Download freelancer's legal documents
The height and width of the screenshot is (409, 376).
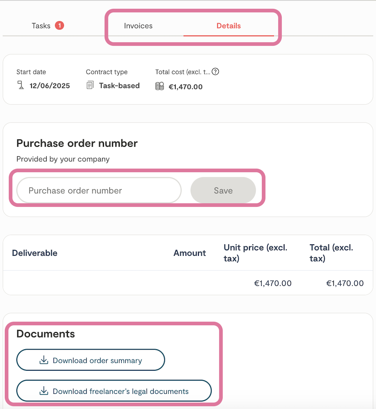(114, 391)
